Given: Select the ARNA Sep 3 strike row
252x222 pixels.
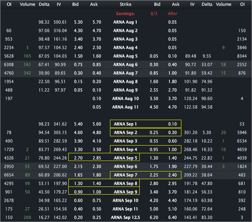Looking at the screenshot, I should pyautogui.click(x=126, y=141).
